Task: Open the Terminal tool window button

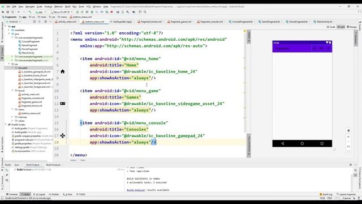Action: click(x=12, y=194)
